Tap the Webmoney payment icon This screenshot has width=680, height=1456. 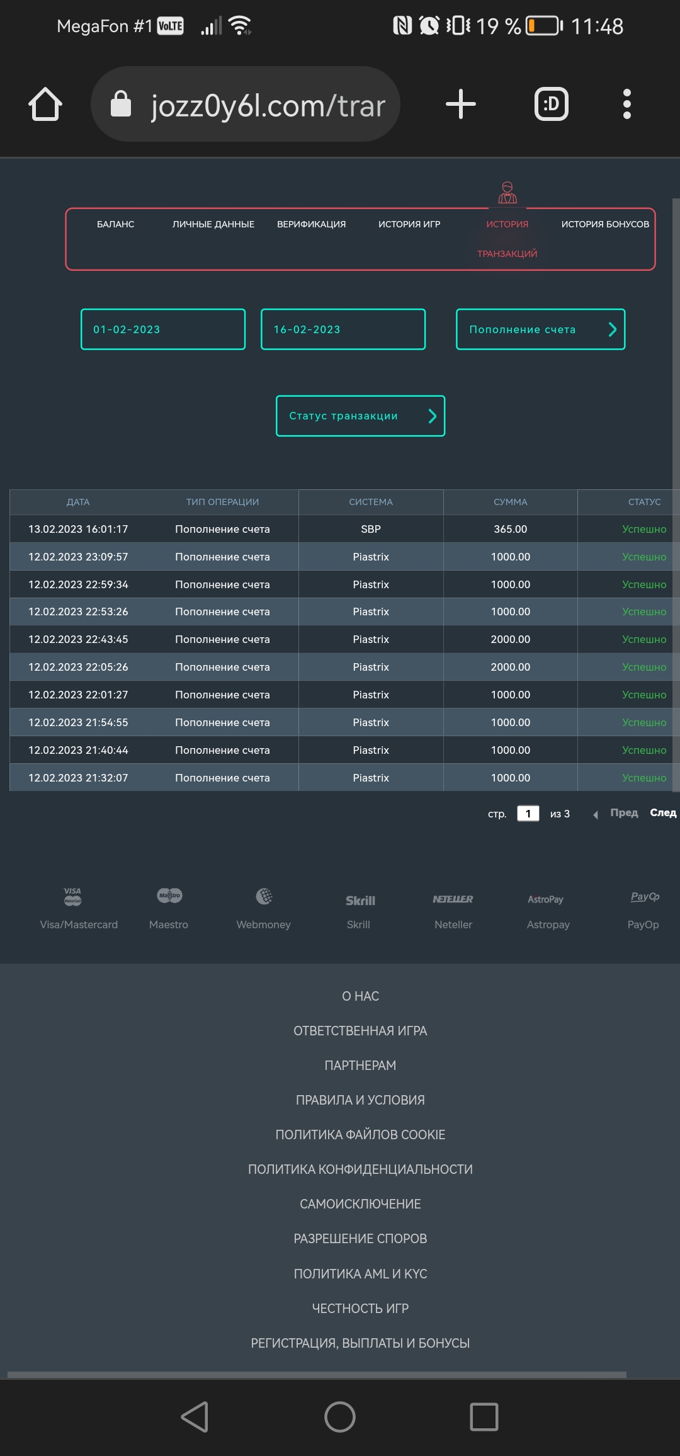[x=264, y=896]
